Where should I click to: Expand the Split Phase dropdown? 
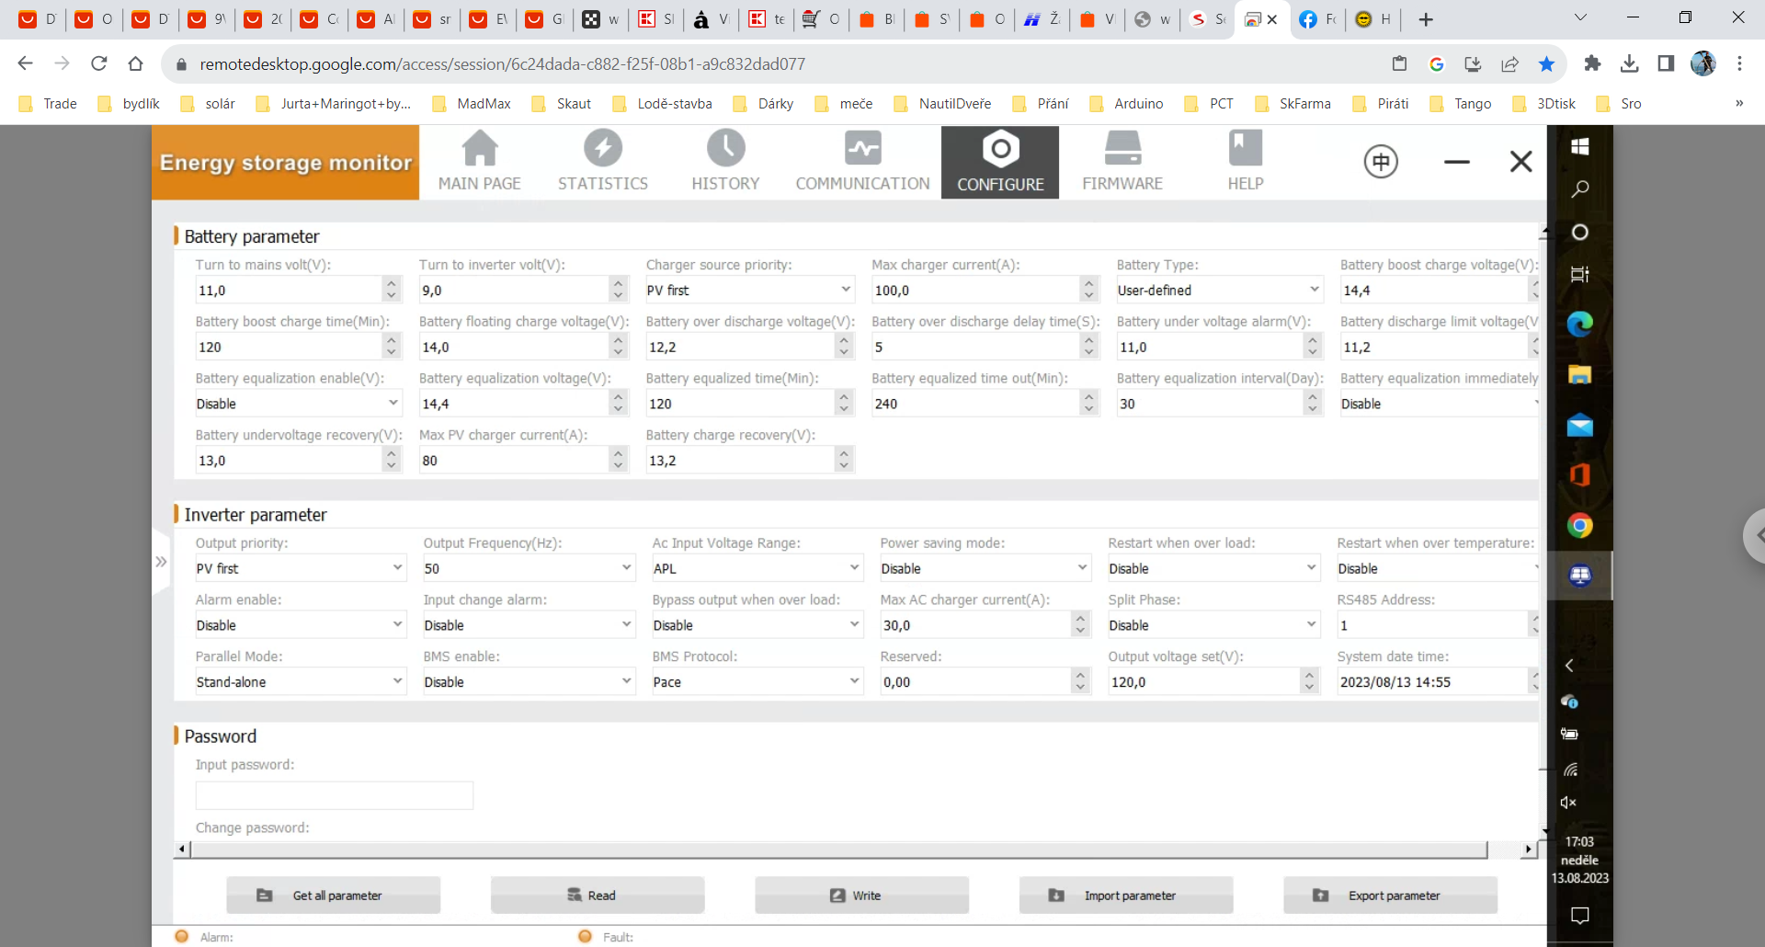click(1213, 625)
